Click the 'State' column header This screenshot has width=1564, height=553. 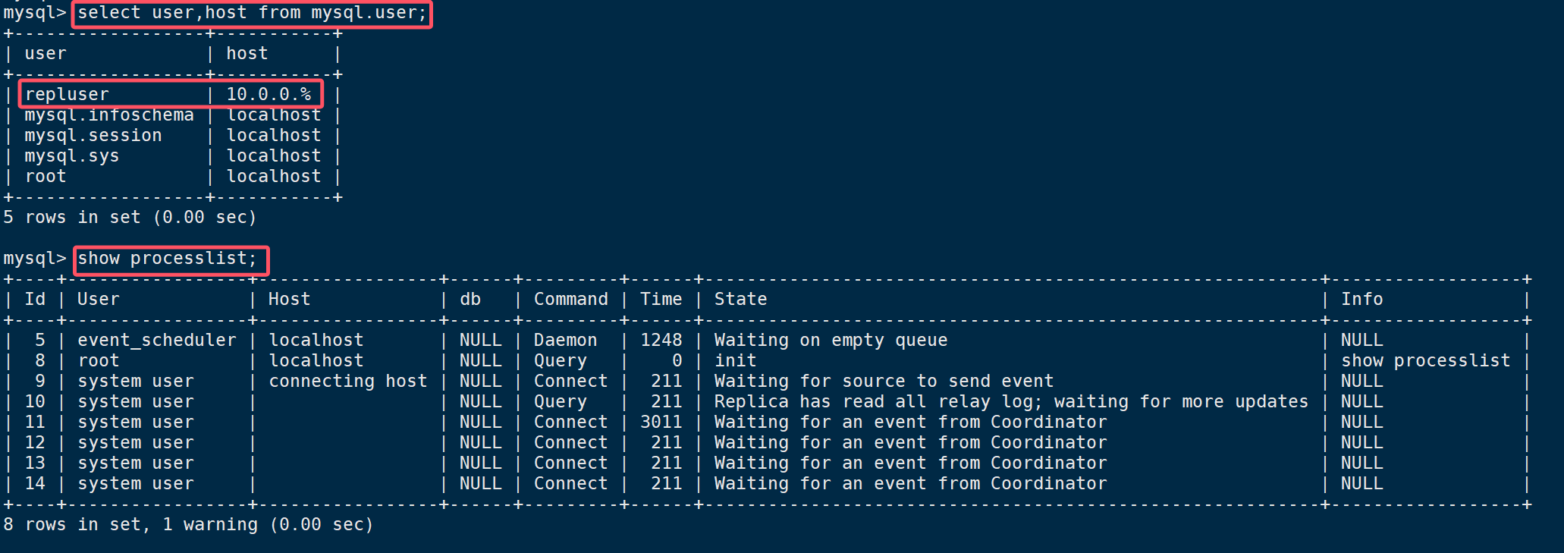tap(740, 300)
